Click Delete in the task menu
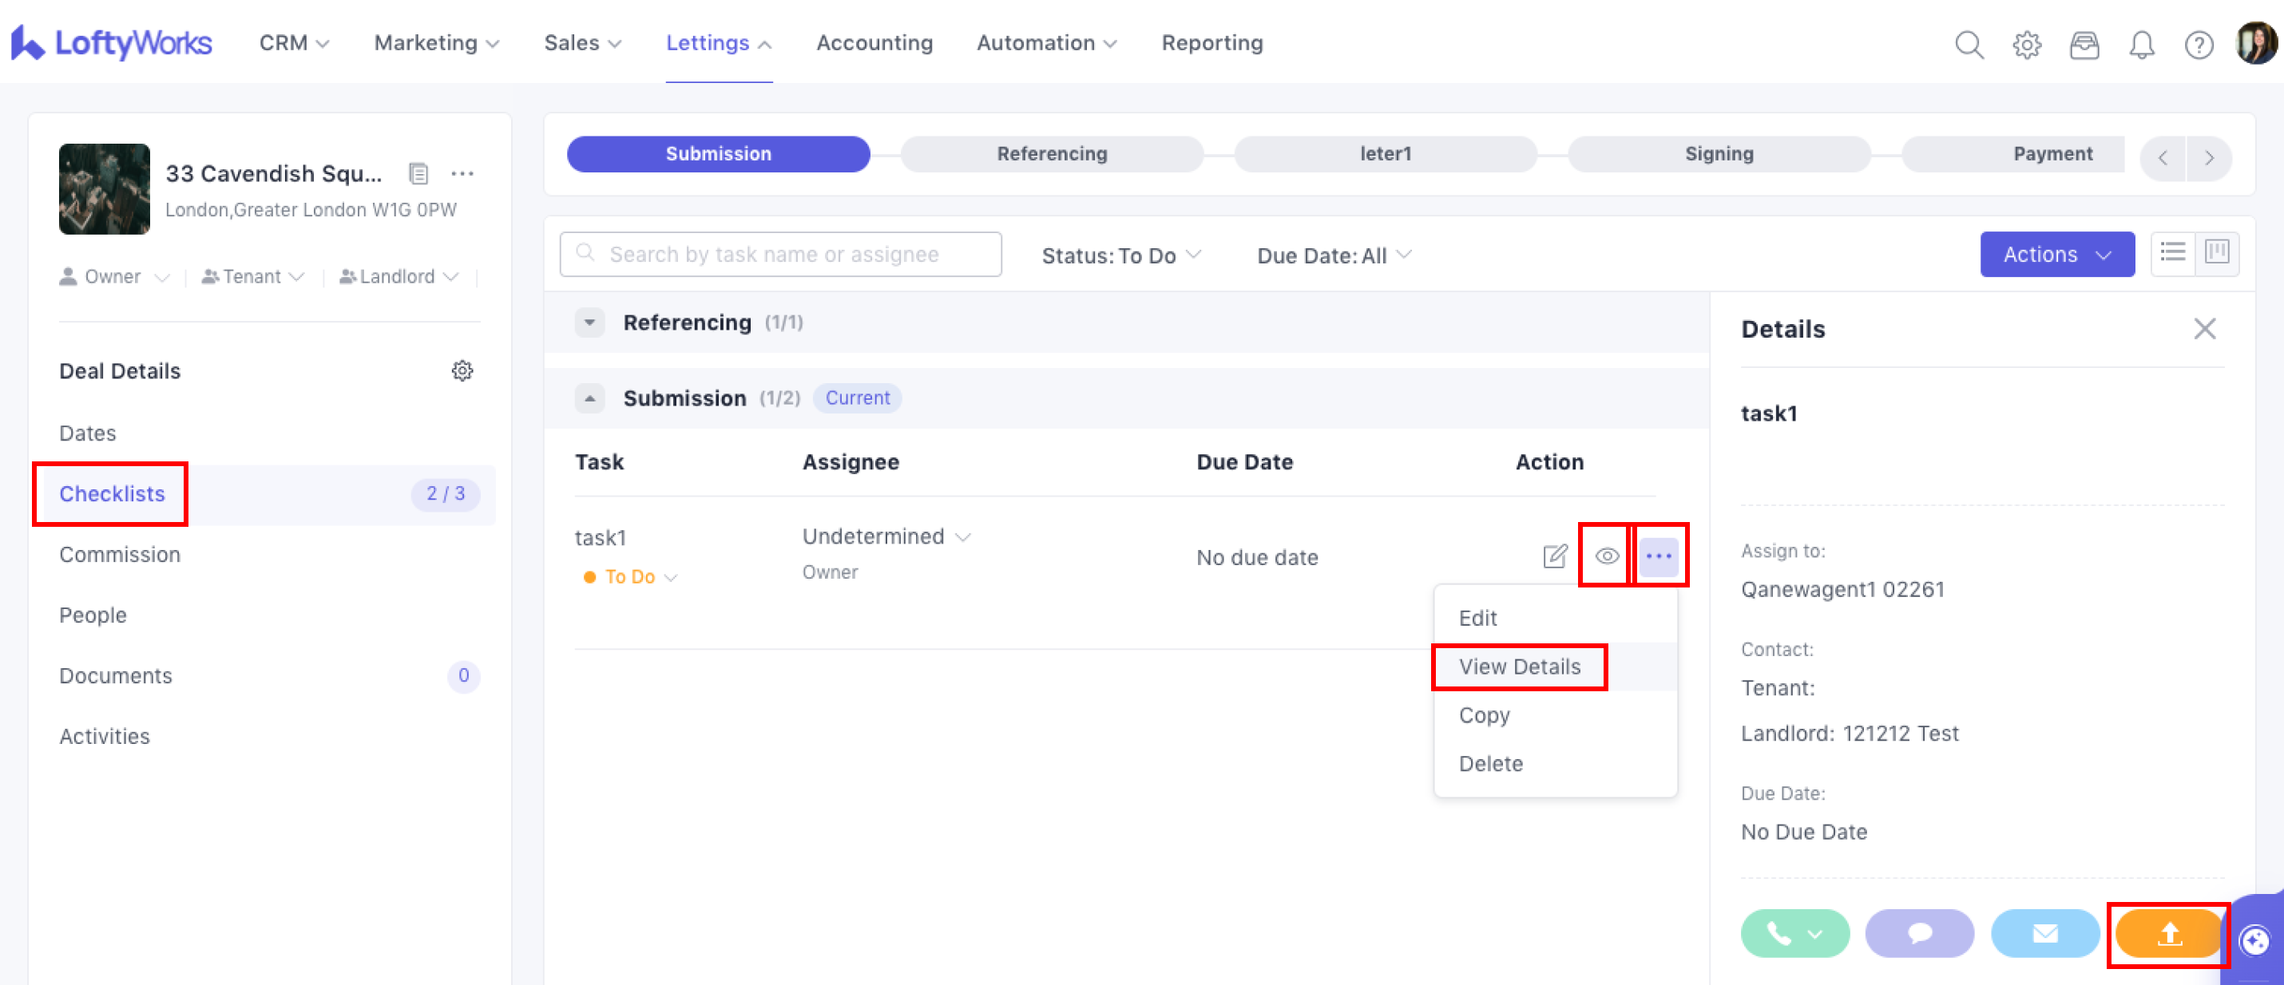This screenshot has width=2284, height=985. coord(1490,763)
